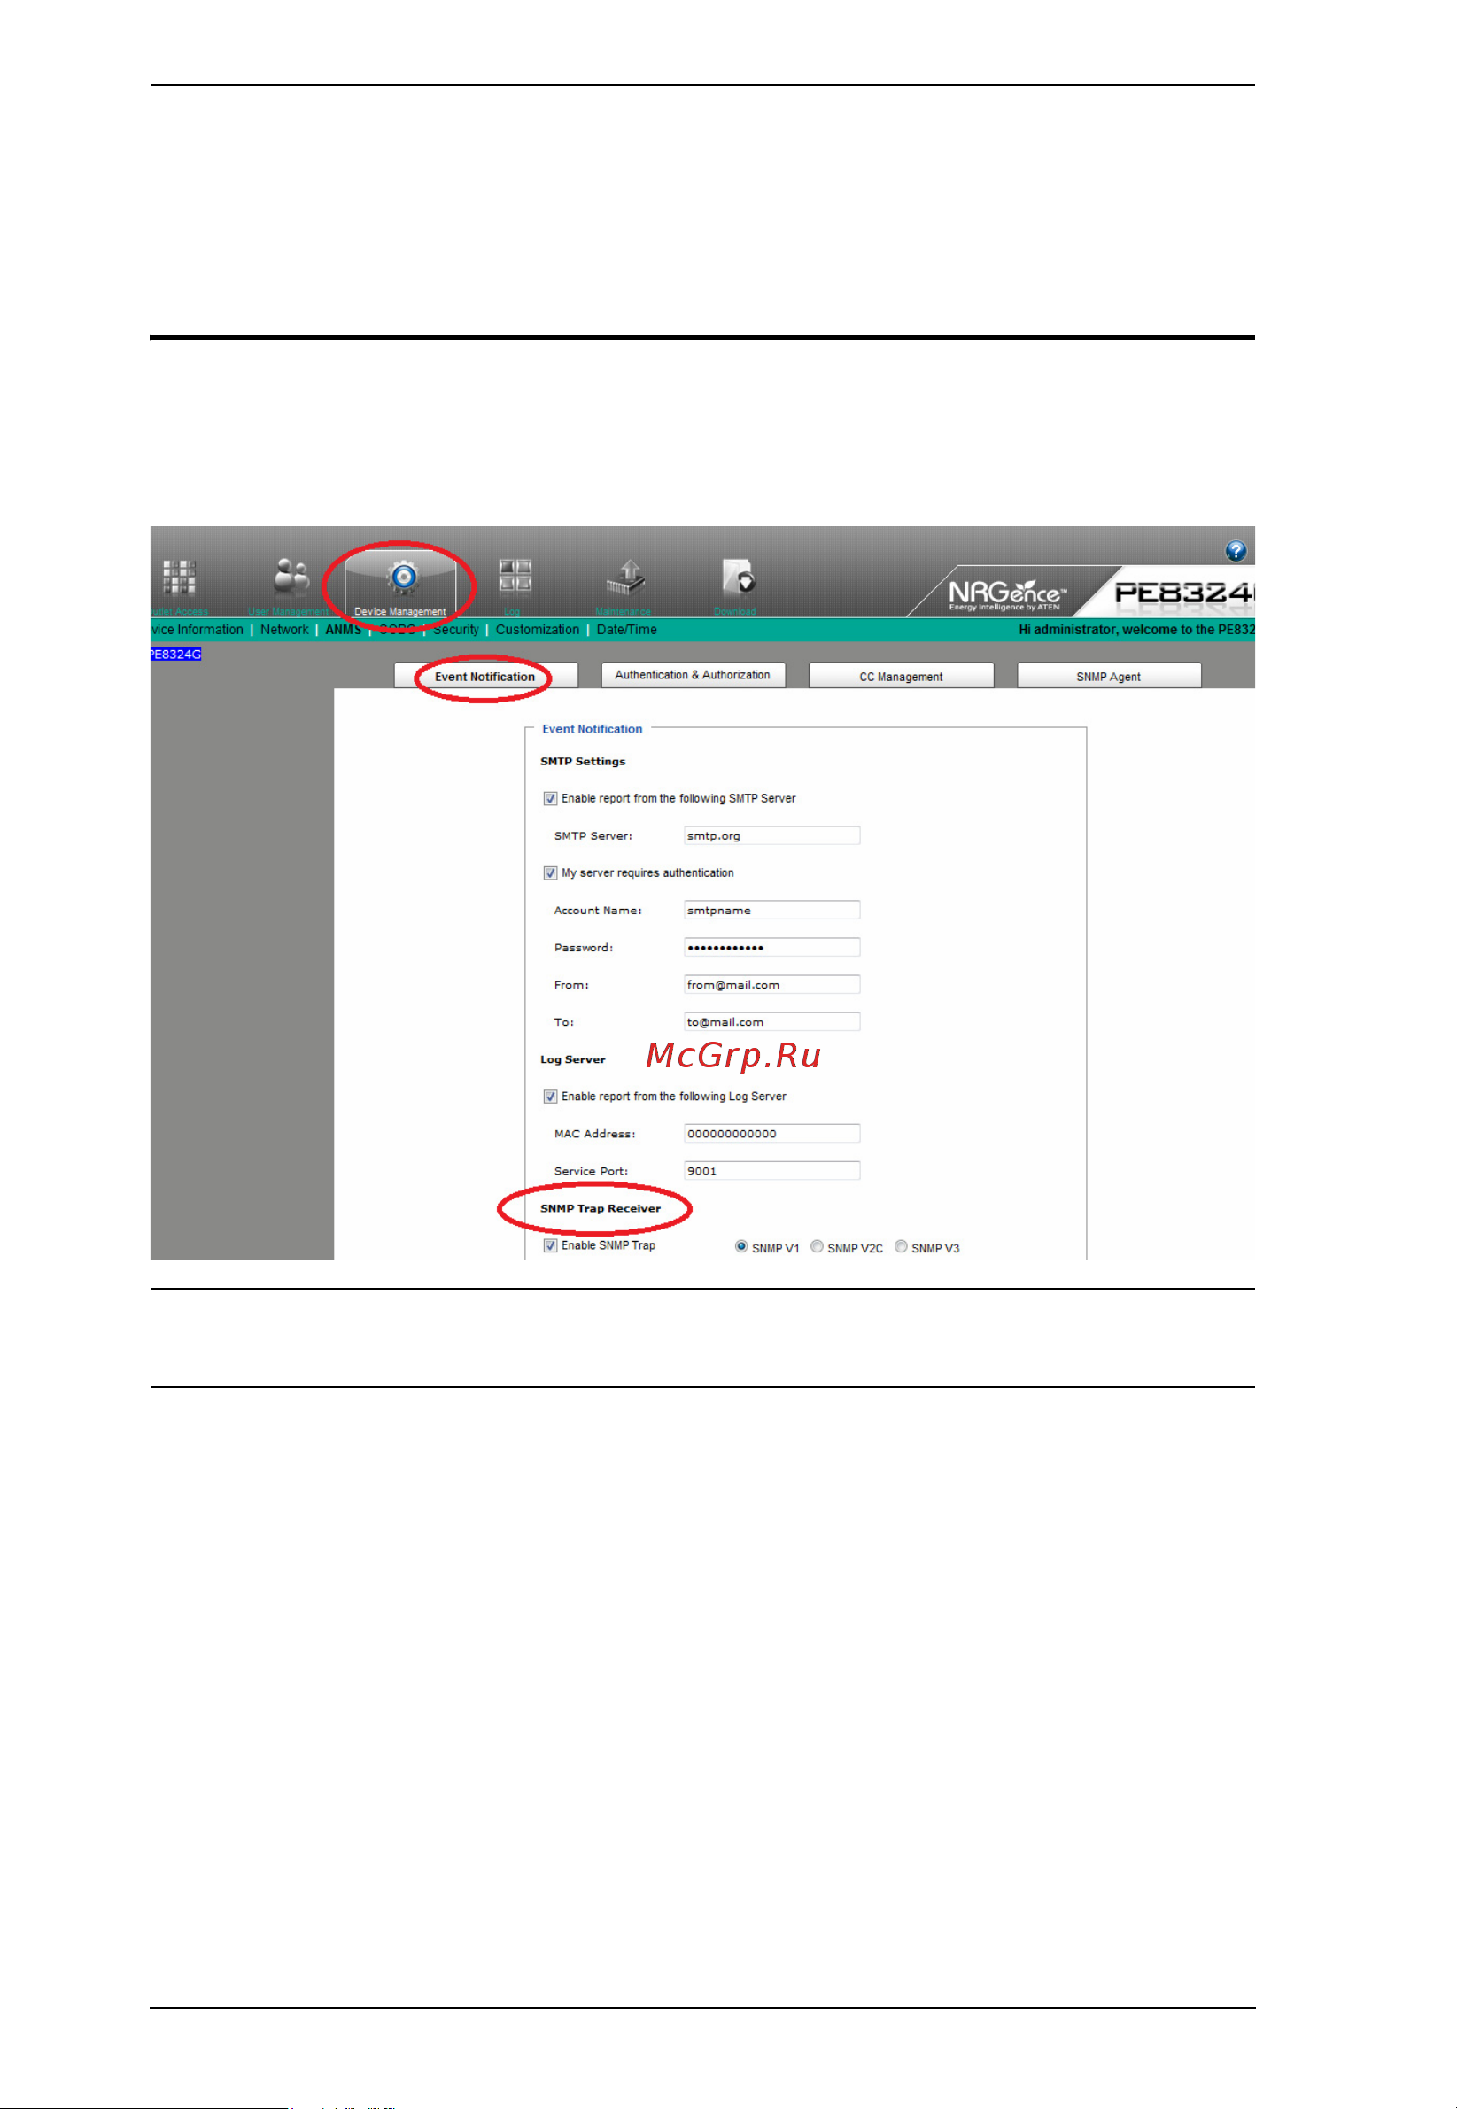Viewport: 1457px width, 2109px height.
Task: Select the SNMP V1 radio button
Action: [741, 1247]
